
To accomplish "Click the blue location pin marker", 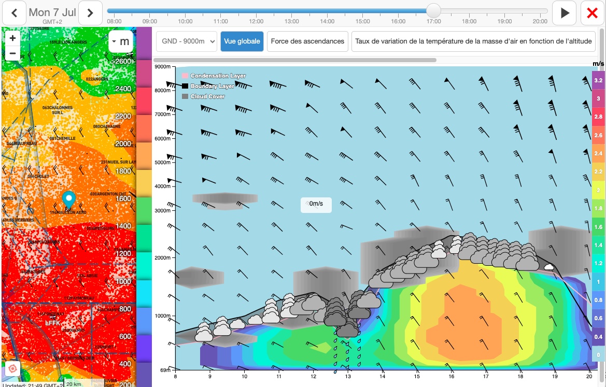I will (x=68, y=198).
